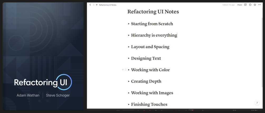Open help with the question mark button

tap(257, 103)
